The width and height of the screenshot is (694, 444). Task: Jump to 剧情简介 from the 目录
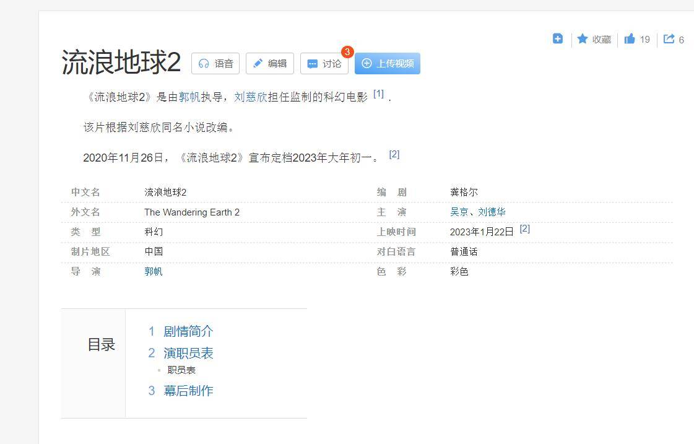click(188, 331)
